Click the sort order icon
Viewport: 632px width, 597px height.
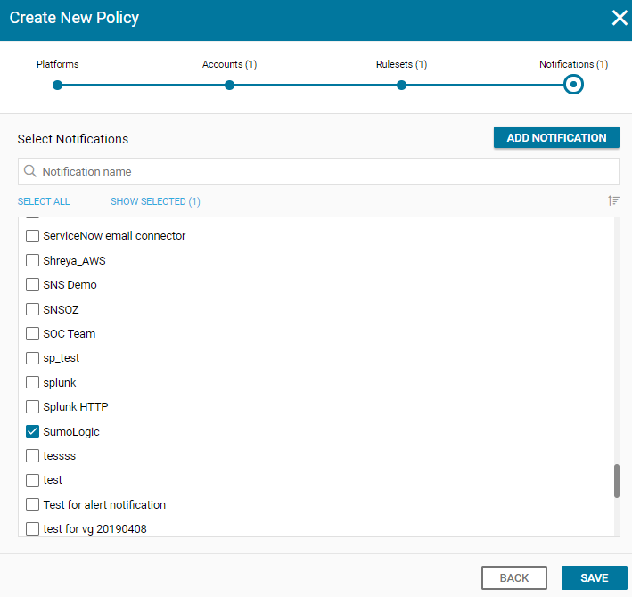[613, 200]
